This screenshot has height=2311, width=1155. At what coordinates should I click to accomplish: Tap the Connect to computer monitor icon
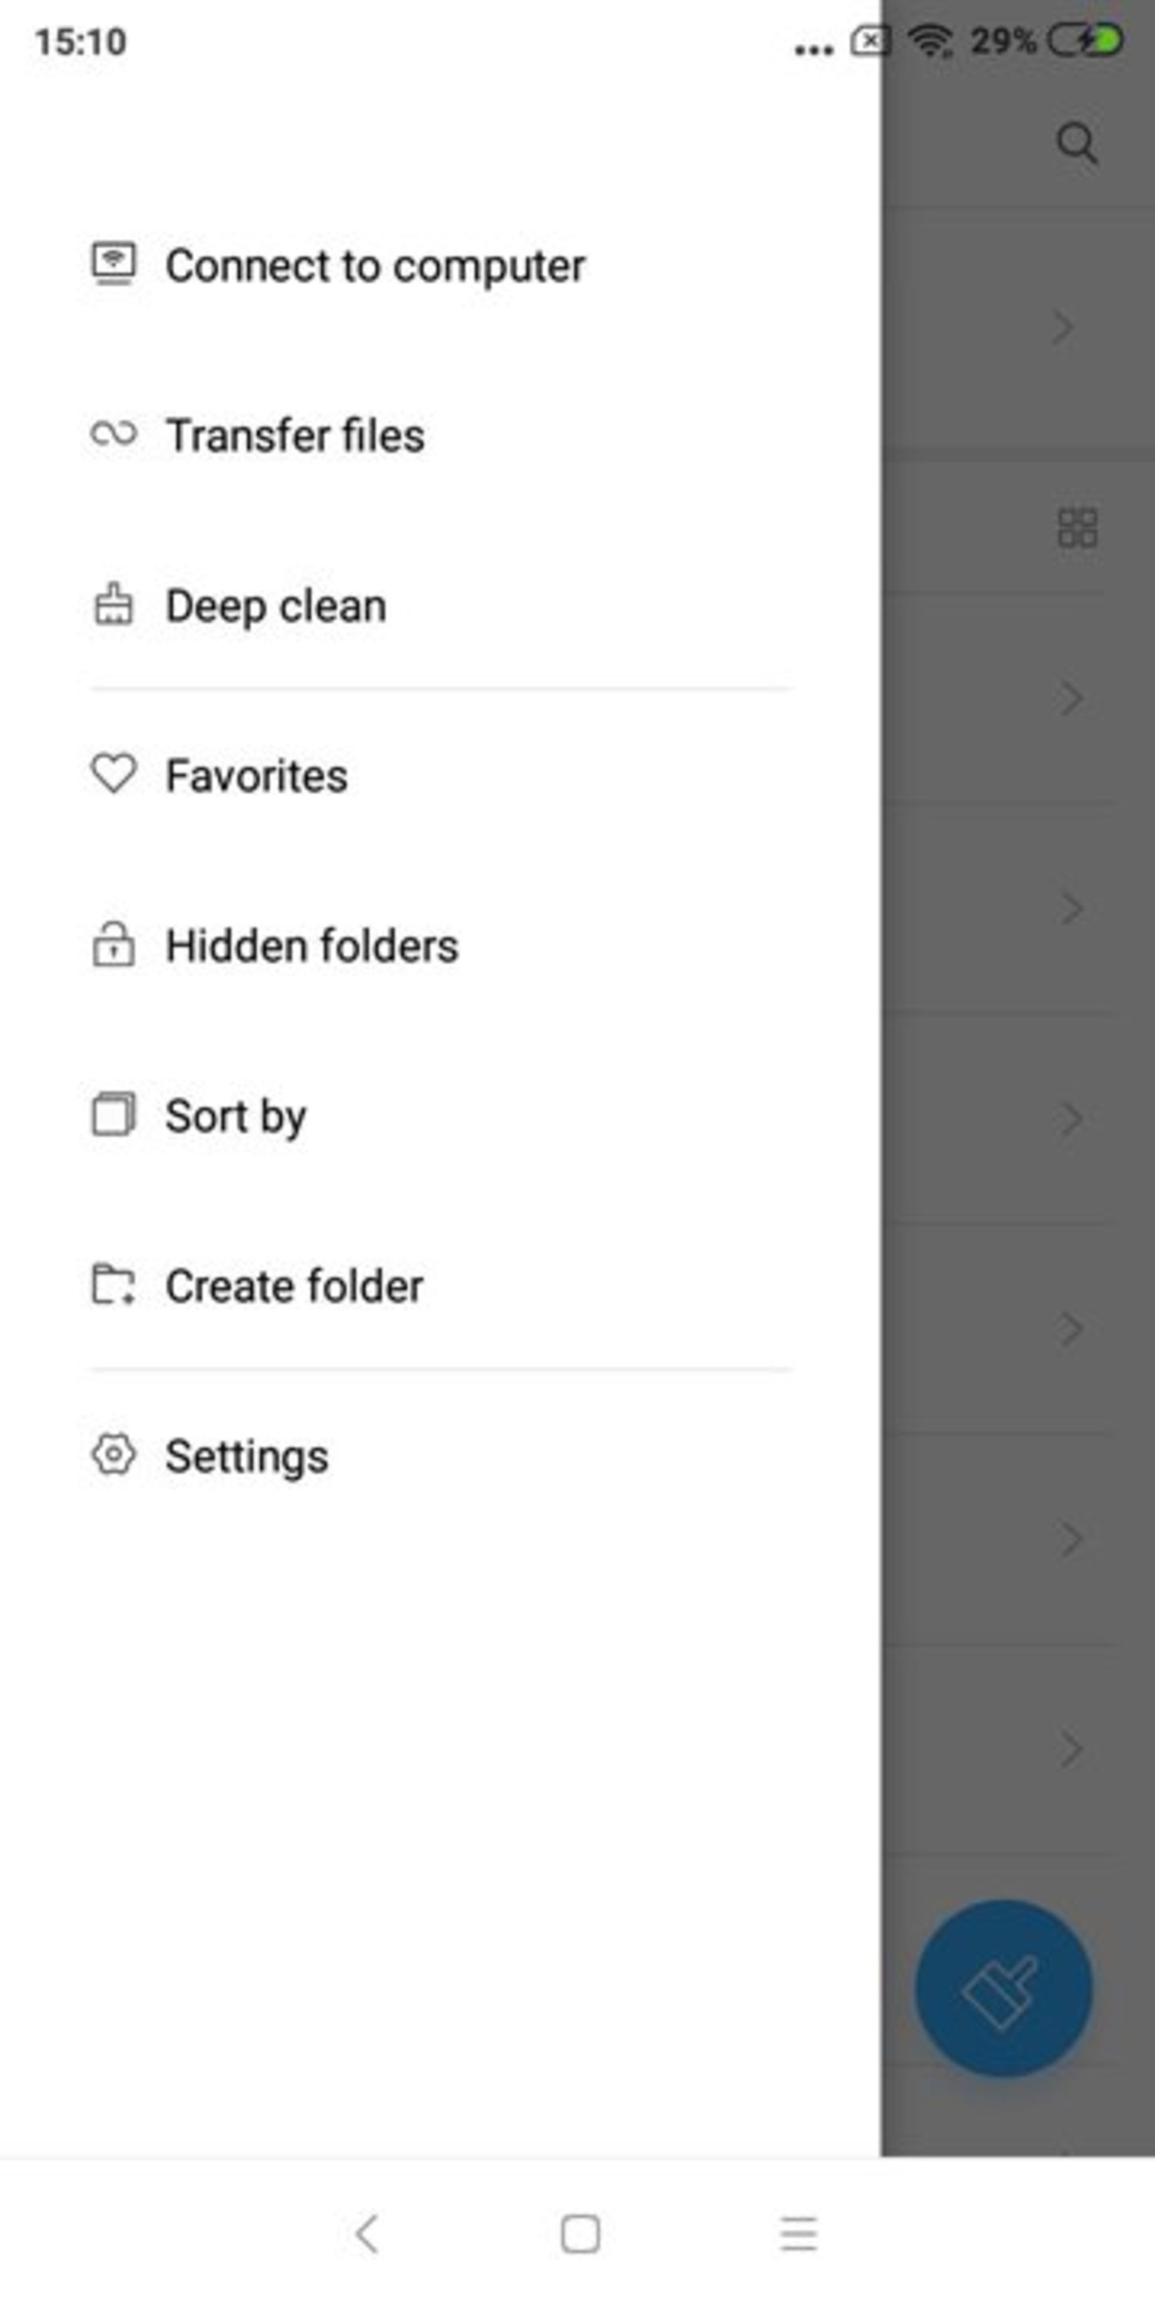point(114,265)
